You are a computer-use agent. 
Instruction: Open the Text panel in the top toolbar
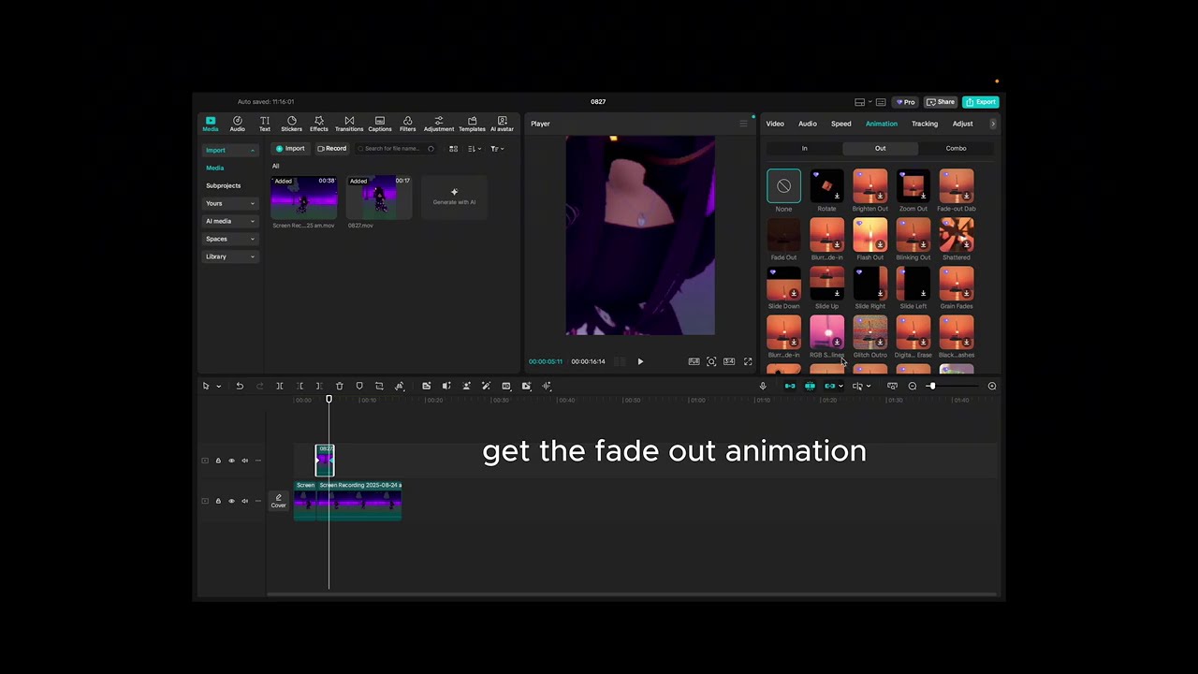[265, 124]
